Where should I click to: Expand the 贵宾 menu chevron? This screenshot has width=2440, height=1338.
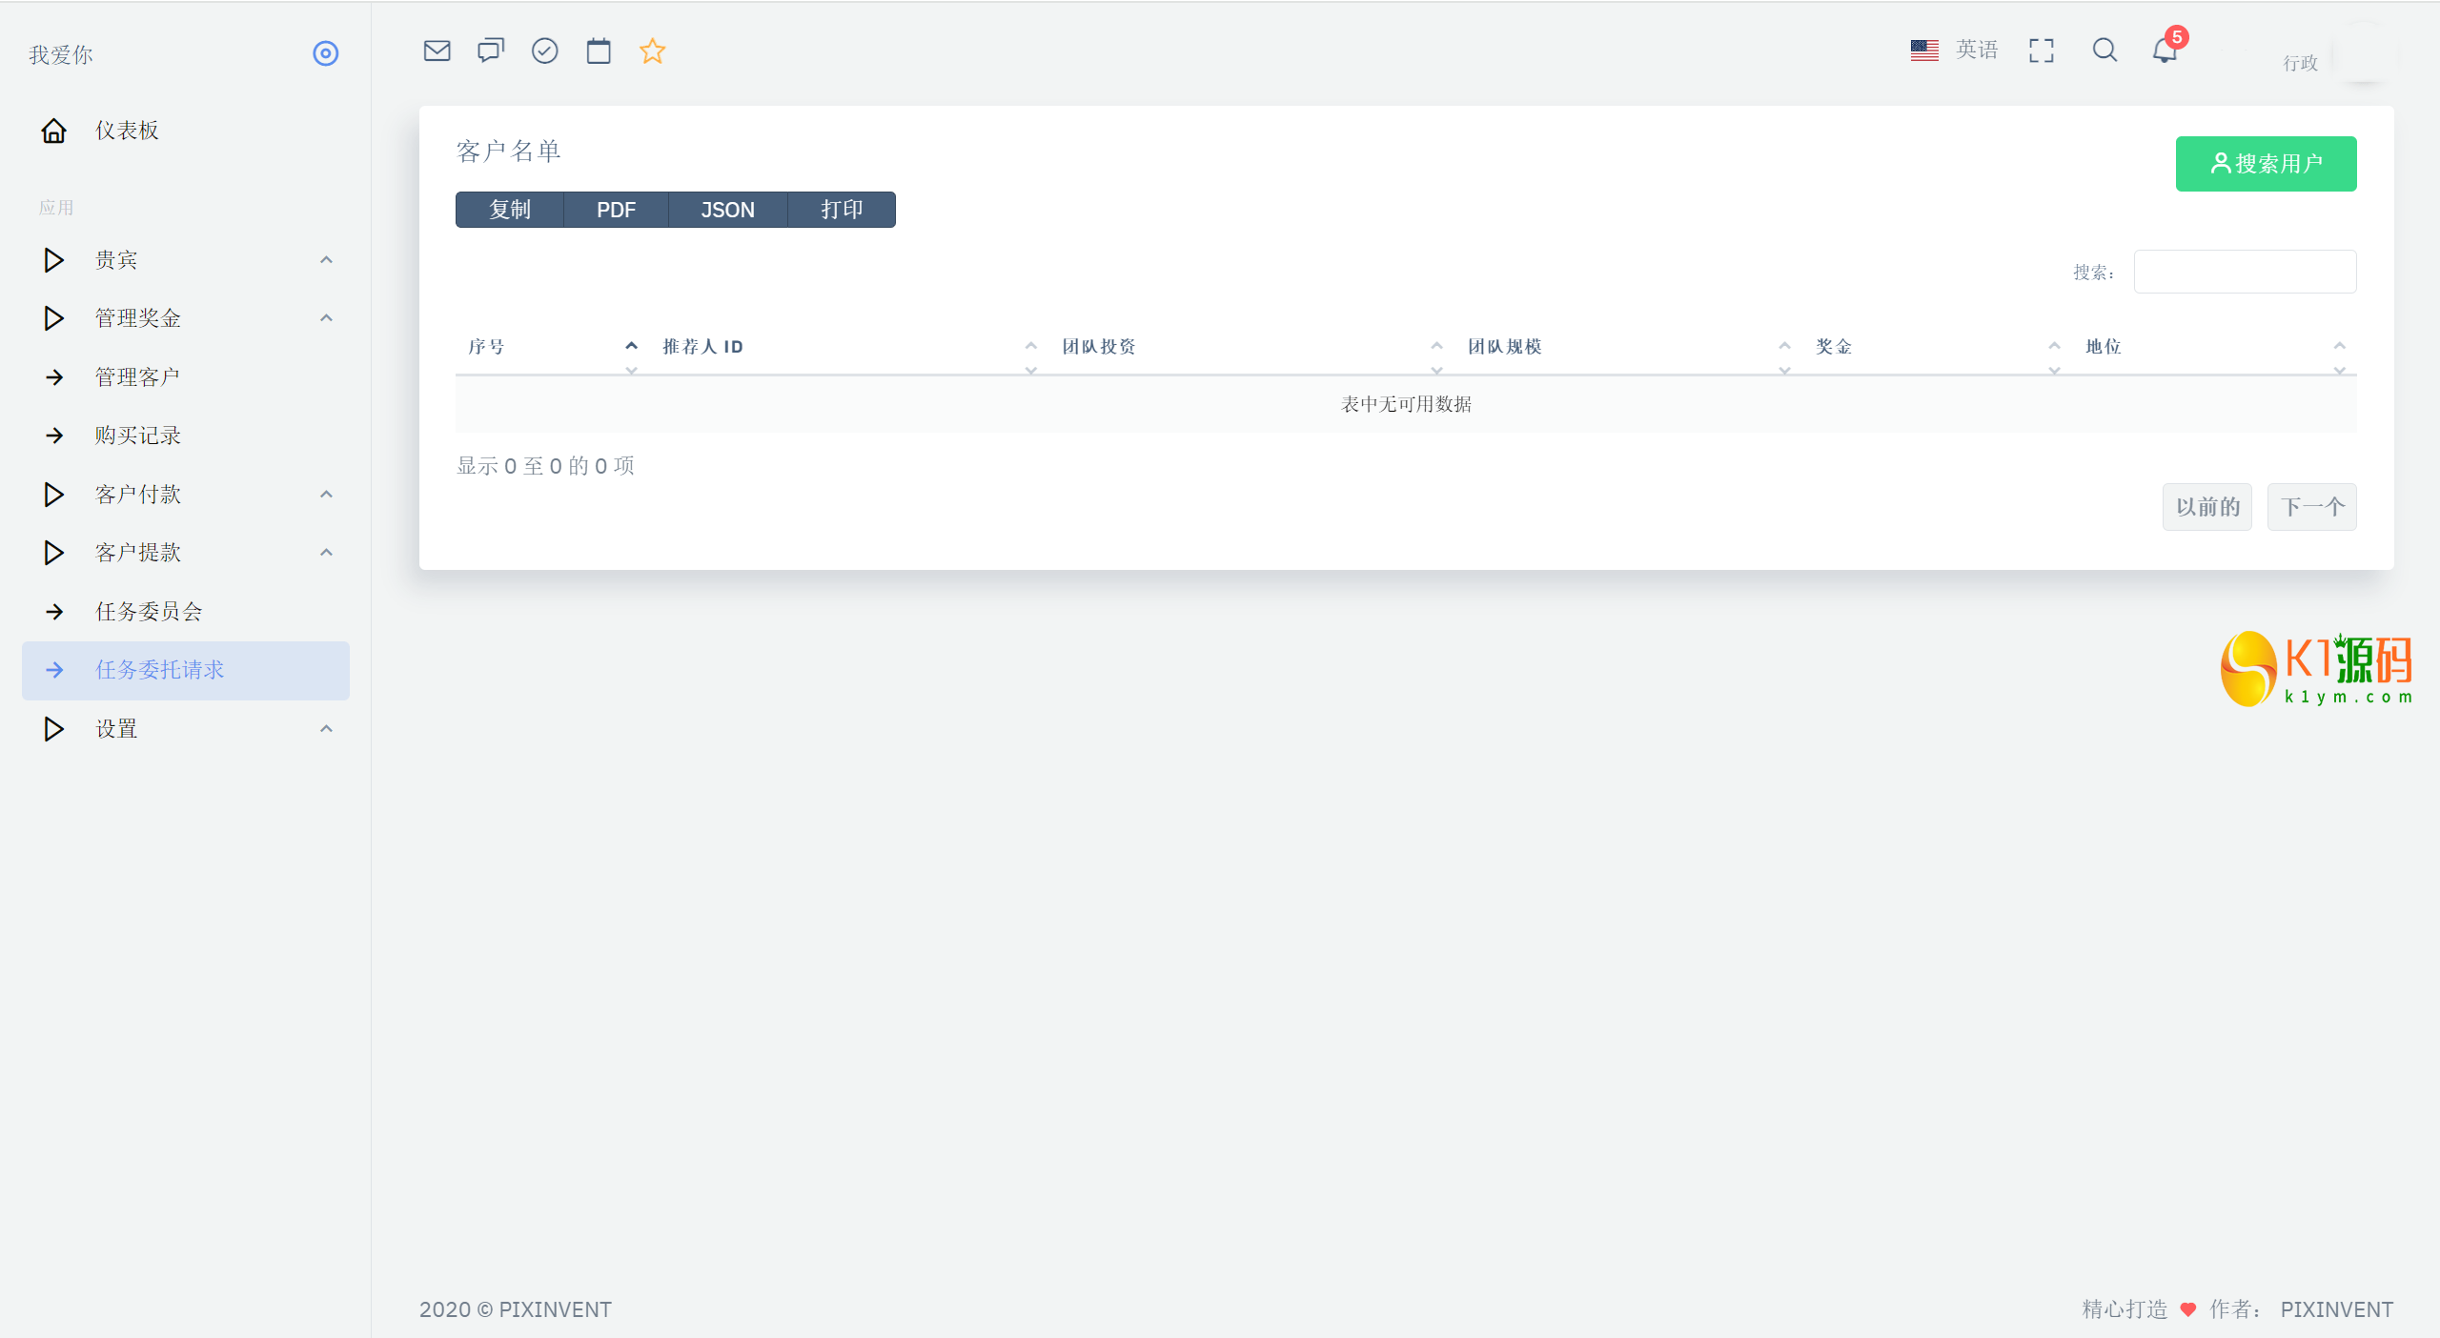pyautogui.click(x=326, y=260)
